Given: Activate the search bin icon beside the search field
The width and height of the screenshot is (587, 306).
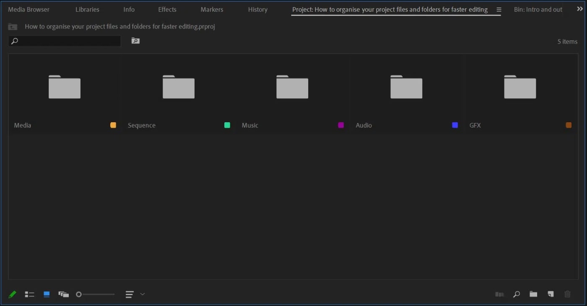Looking at the screenshot, I should (x=135, y=41).
